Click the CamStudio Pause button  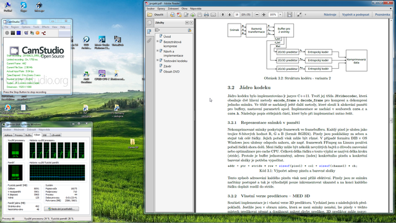[13, 33]
